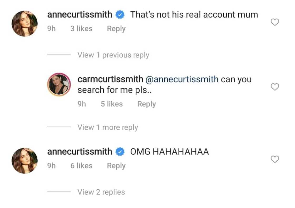Tap the heart on "OMG HAHAHAHAA" comment
The width and height of the screenshot is (295, 208).
coord(275,159)
